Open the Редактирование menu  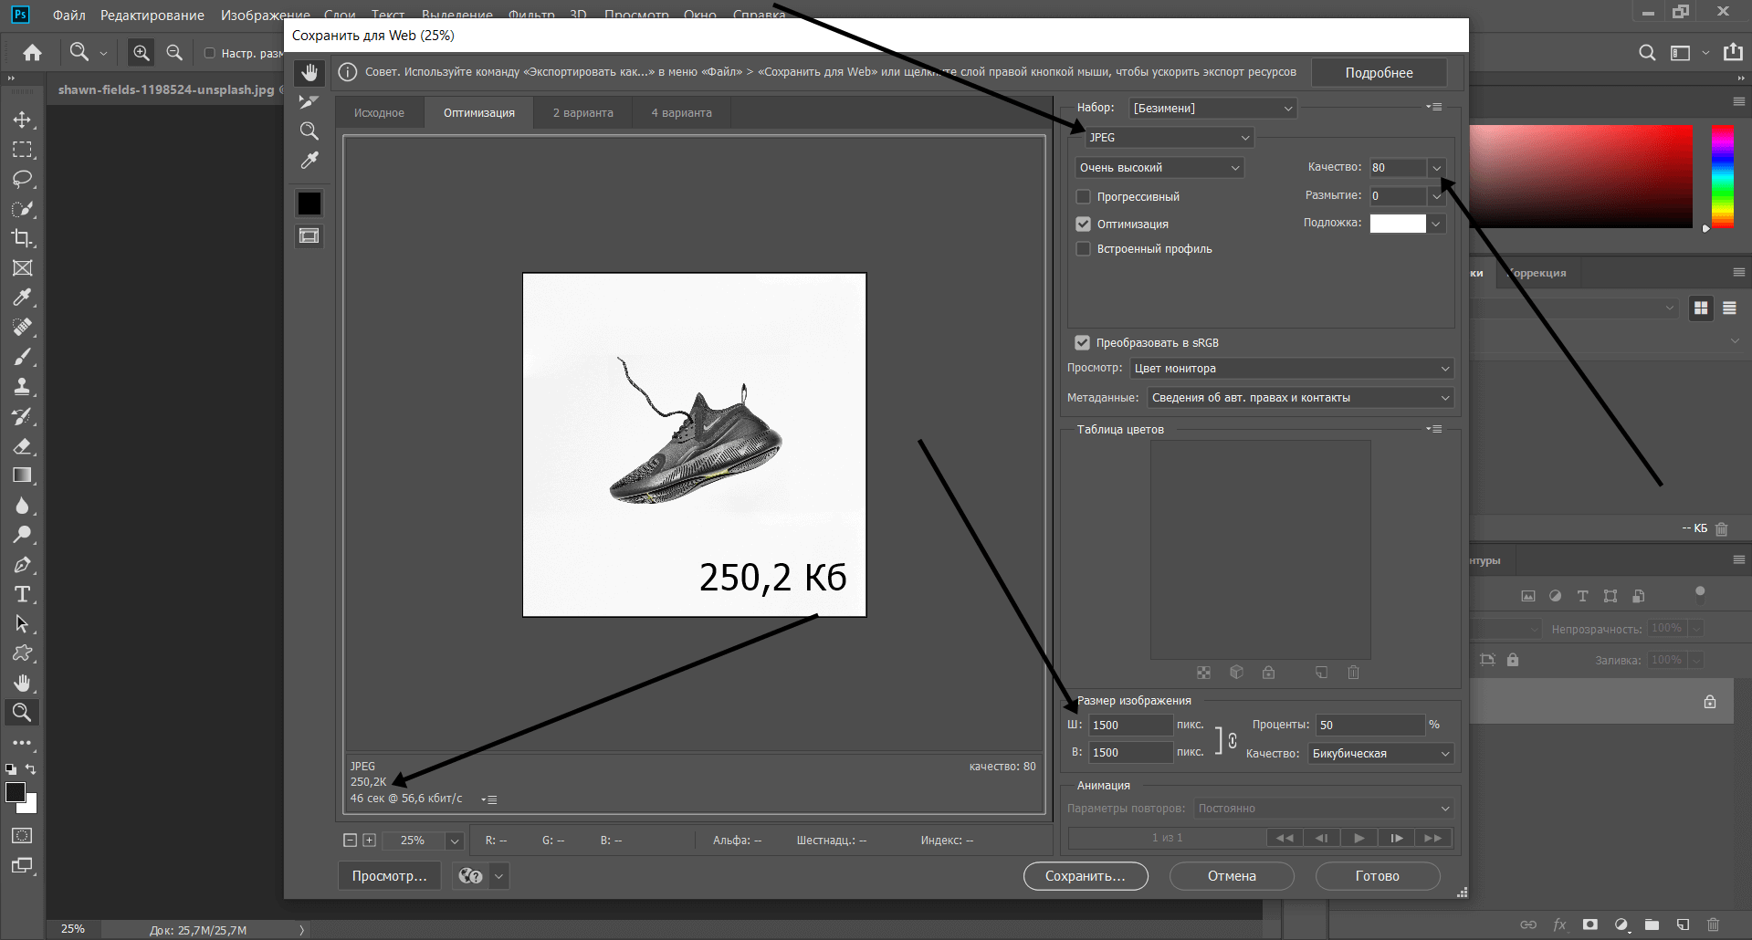click(152, 16)
